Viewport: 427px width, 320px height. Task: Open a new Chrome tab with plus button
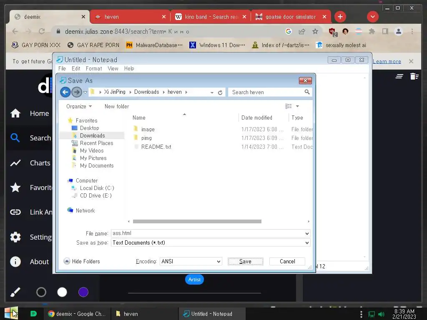click(x=340, y=17)
